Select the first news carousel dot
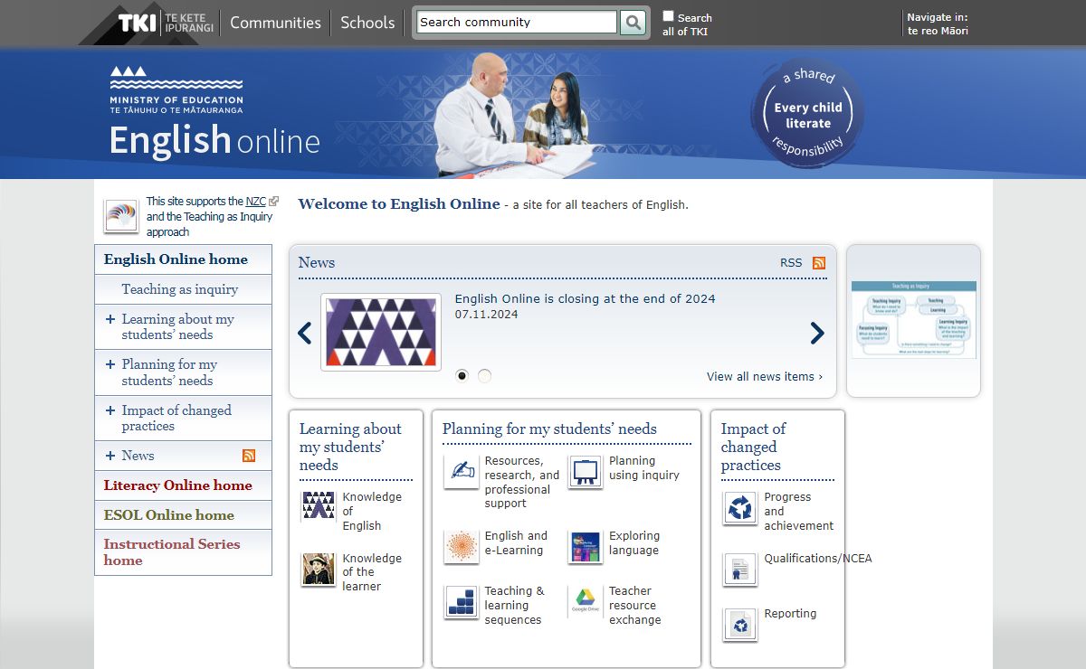The height and width of the screenshot is (669, 1086). pos(462,375)
